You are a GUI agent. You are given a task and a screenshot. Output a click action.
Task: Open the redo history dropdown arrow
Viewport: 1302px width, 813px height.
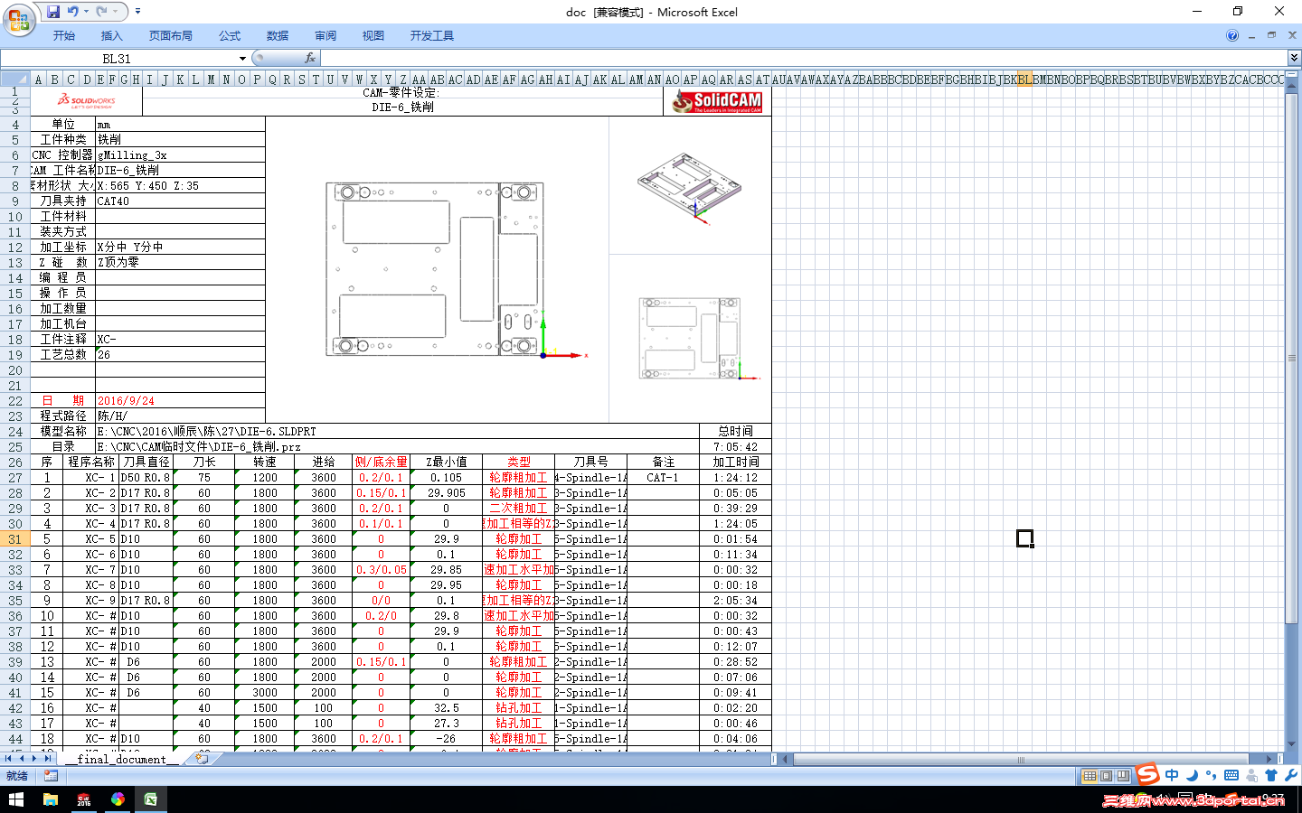click(115, 12)
